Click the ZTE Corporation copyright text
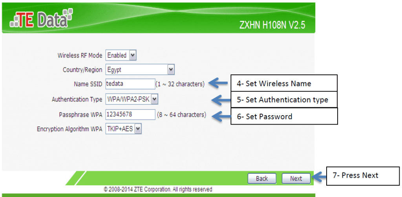 pyautogui.click(x=158, y=190)
